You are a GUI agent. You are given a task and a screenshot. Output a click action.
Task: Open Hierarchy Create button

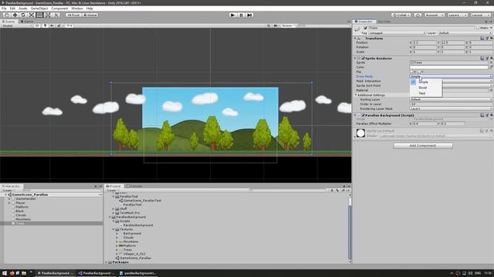[8, 191]
